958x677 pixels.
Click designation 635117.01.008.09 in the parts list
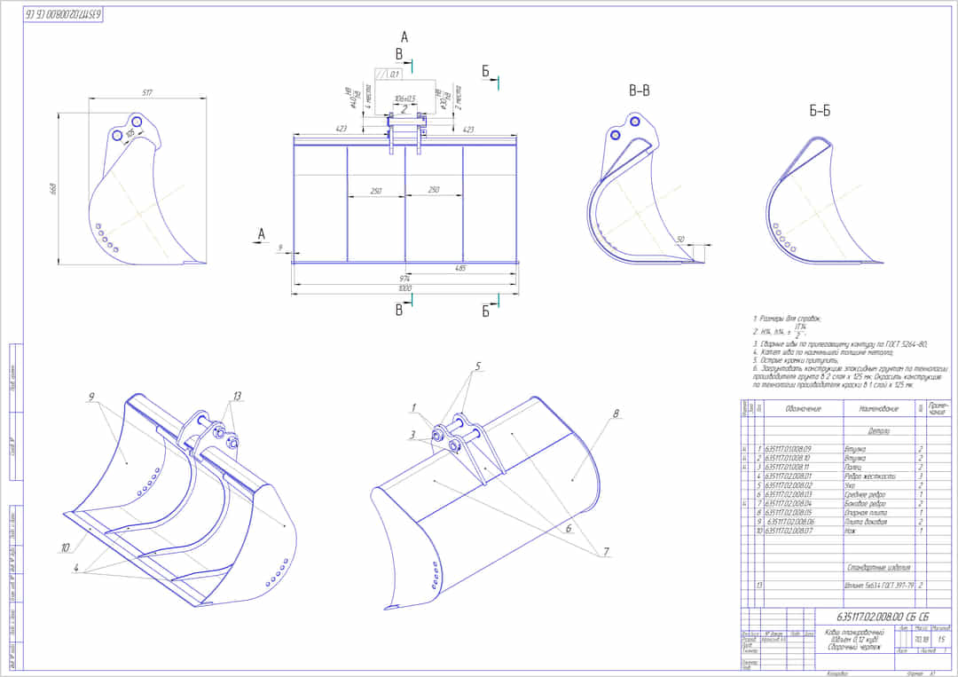(789, 449)
